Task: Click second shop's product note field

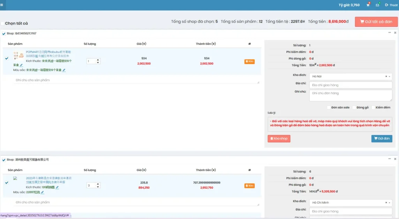Action: [x=136, y=202]
